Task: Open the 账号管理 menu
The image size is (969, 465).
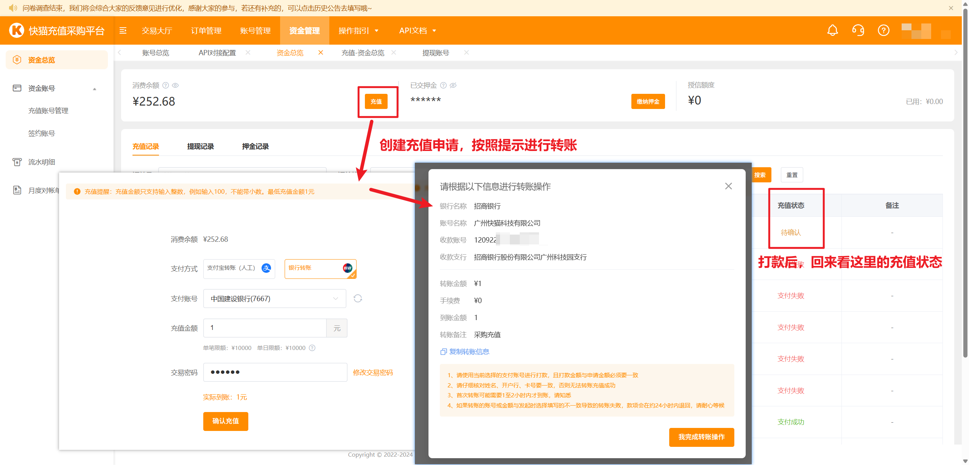Action: (255, 31)
